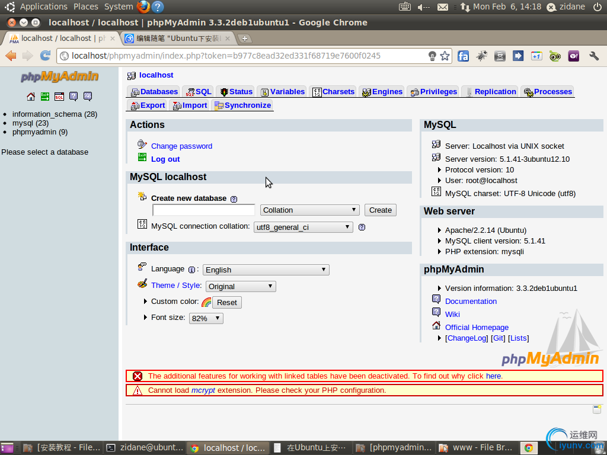Click the fa translate extension icon
The height and width of the screenshot is (455, 607).
point(464,56)
